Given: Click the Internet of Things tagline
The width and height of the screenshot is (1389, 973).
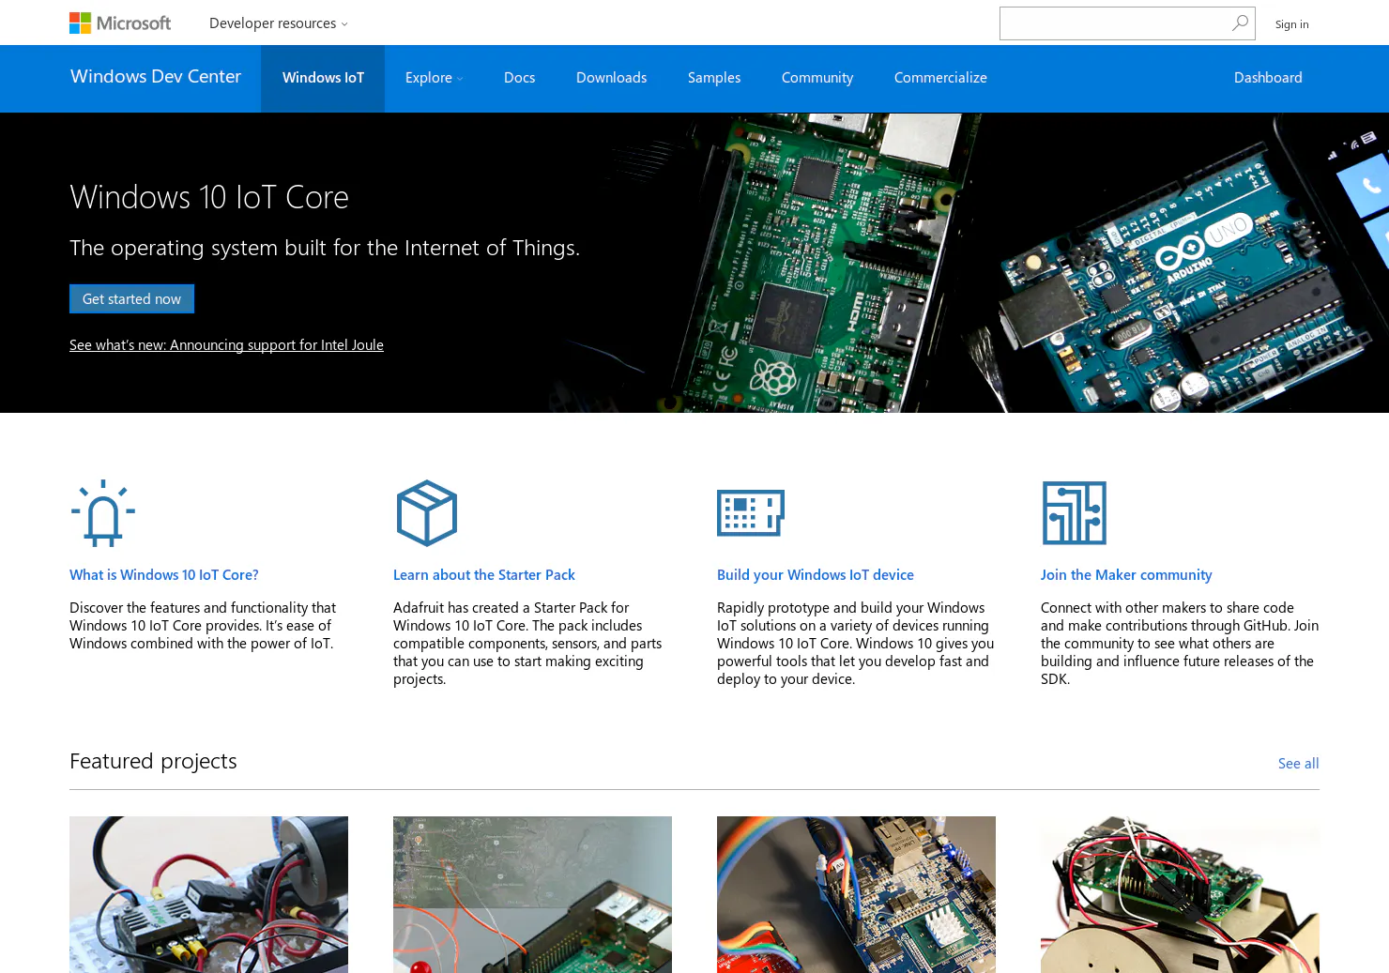Looking at the screenshot, I should pyautogui.click(x=325, y=248).
